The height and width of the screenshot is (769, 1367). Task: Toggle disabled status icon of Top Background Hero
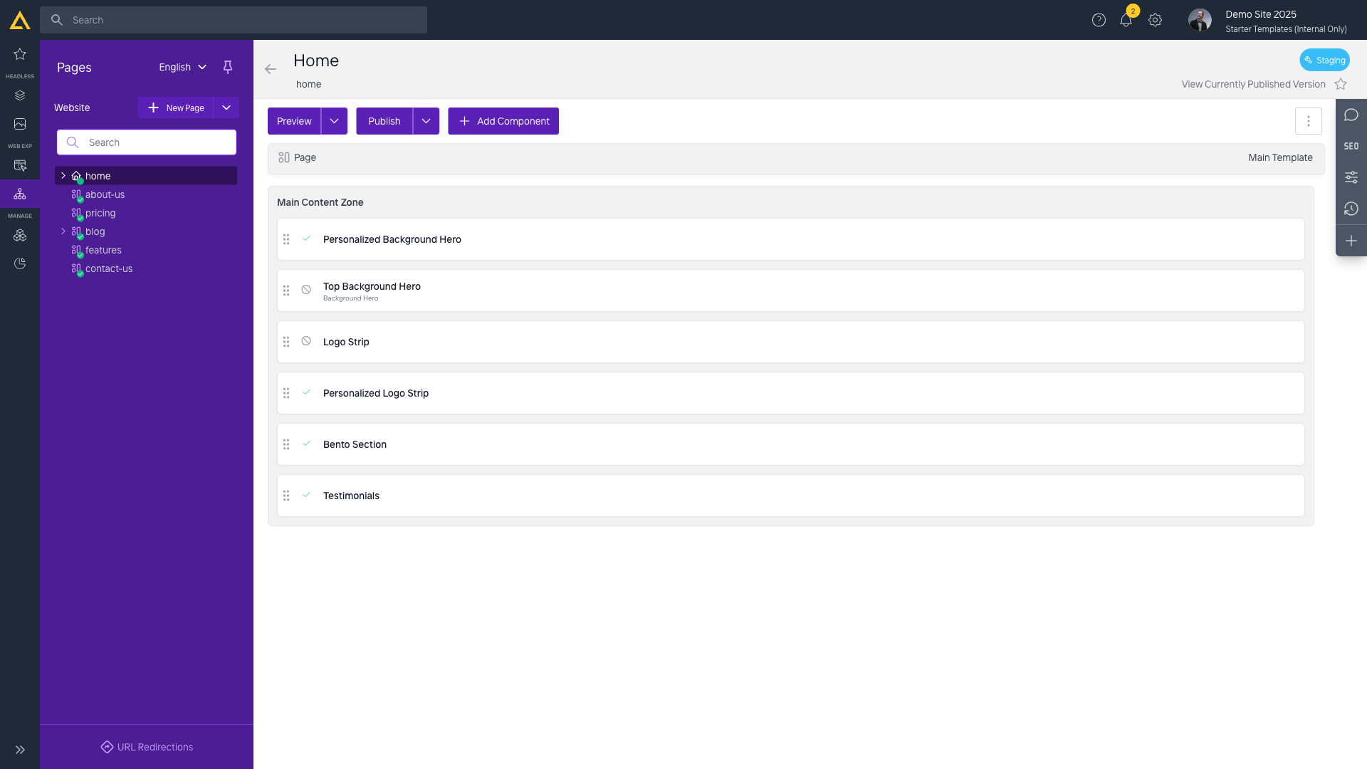coord(306,290)
